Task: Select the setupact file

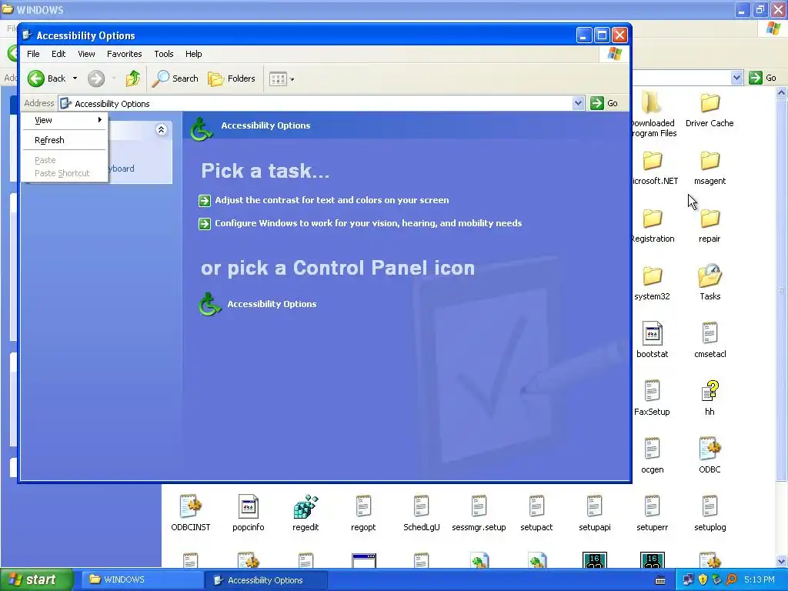Action: (536, 513)
